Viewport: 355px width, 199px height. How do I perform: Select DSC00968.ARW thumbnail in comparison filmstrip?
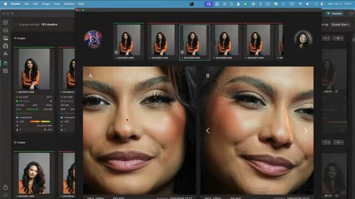click(x=226, y=42)
